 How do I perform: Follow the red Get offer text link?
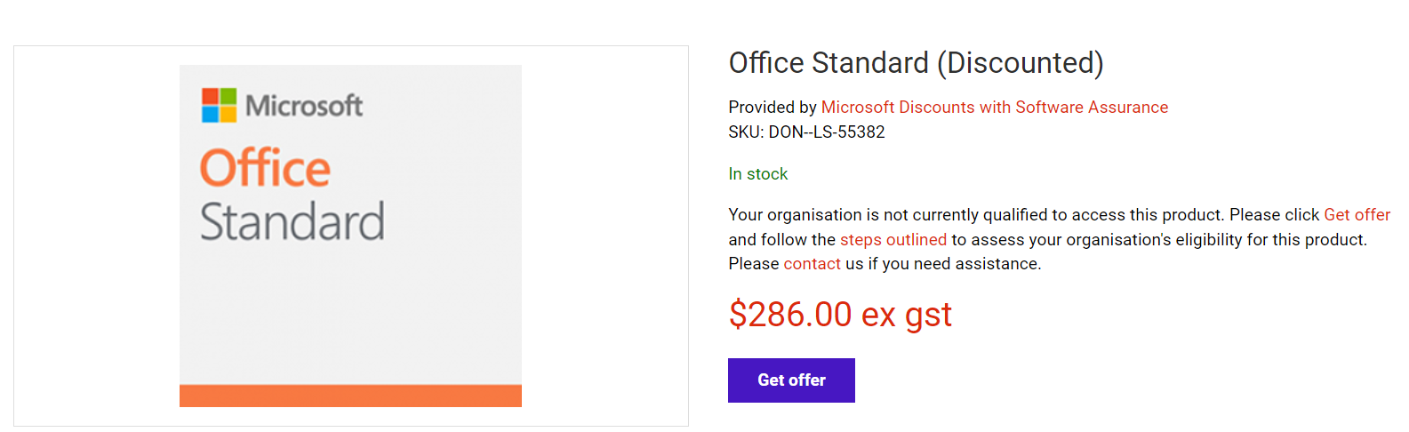tap(1357, 215)
